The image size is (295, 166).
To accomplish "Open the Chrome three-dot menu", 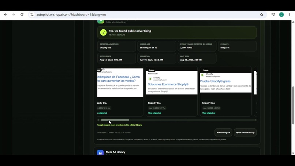I will (290, 15).
